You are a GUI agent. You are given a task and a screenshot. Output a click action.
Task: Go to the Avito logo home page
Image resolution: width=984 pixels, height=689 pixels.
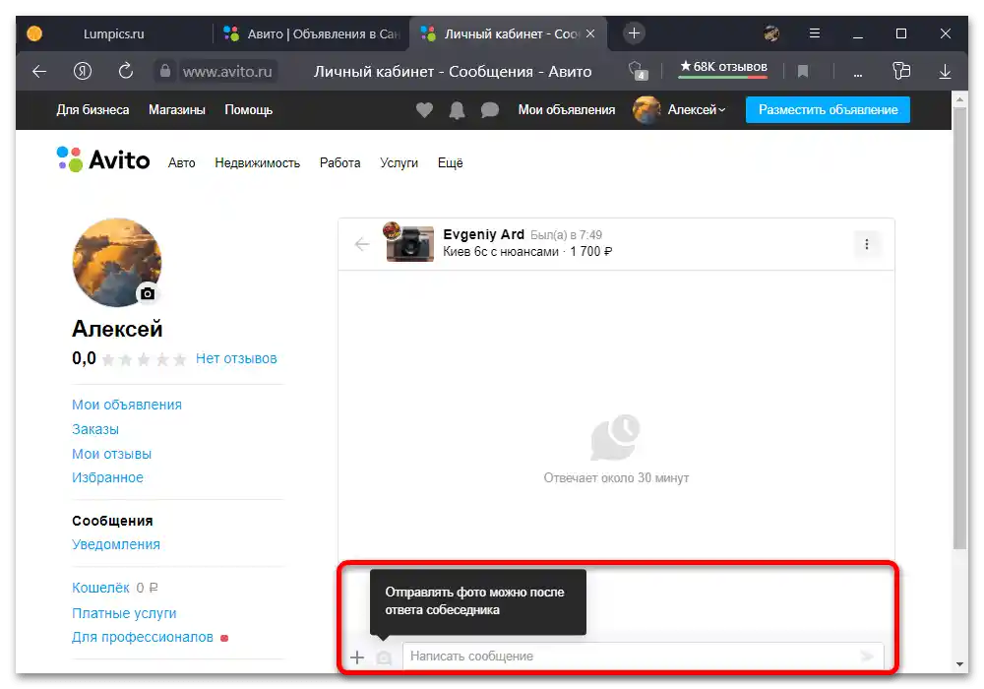pyautogui.click(x=103, y=159)
